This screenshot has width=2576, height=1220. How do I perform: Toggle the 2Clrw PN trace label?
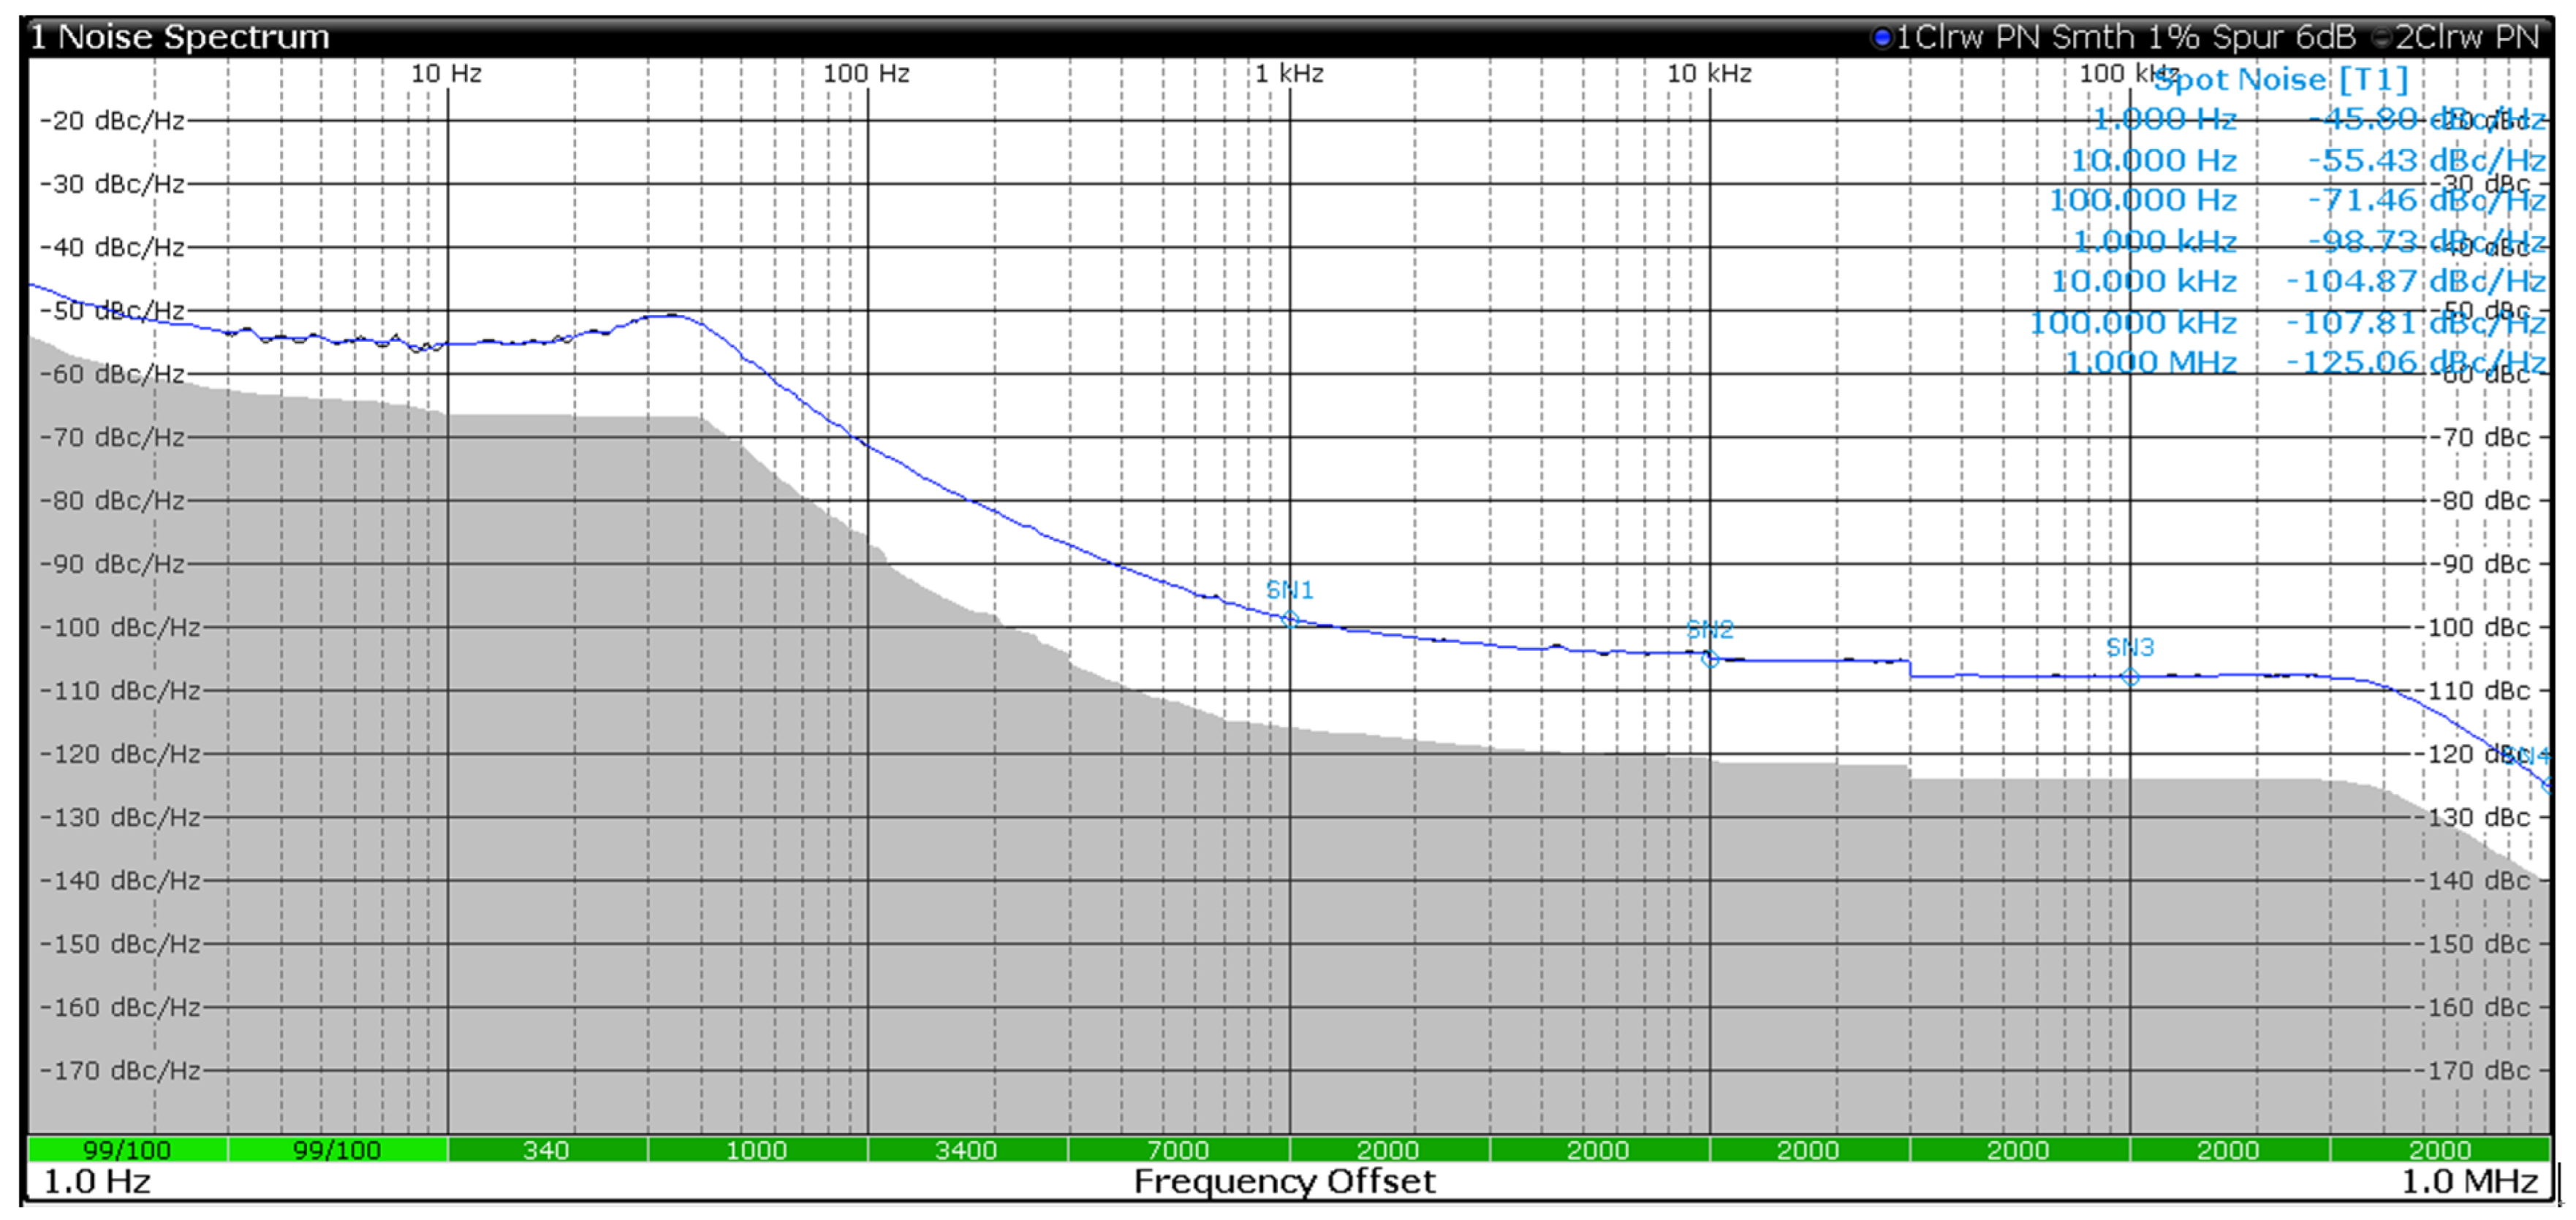2466,38
